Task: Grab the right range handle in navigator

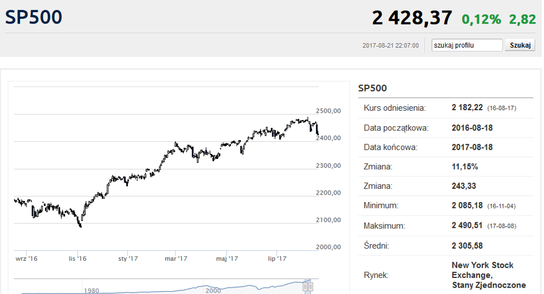Action: [x=311, y=287]
